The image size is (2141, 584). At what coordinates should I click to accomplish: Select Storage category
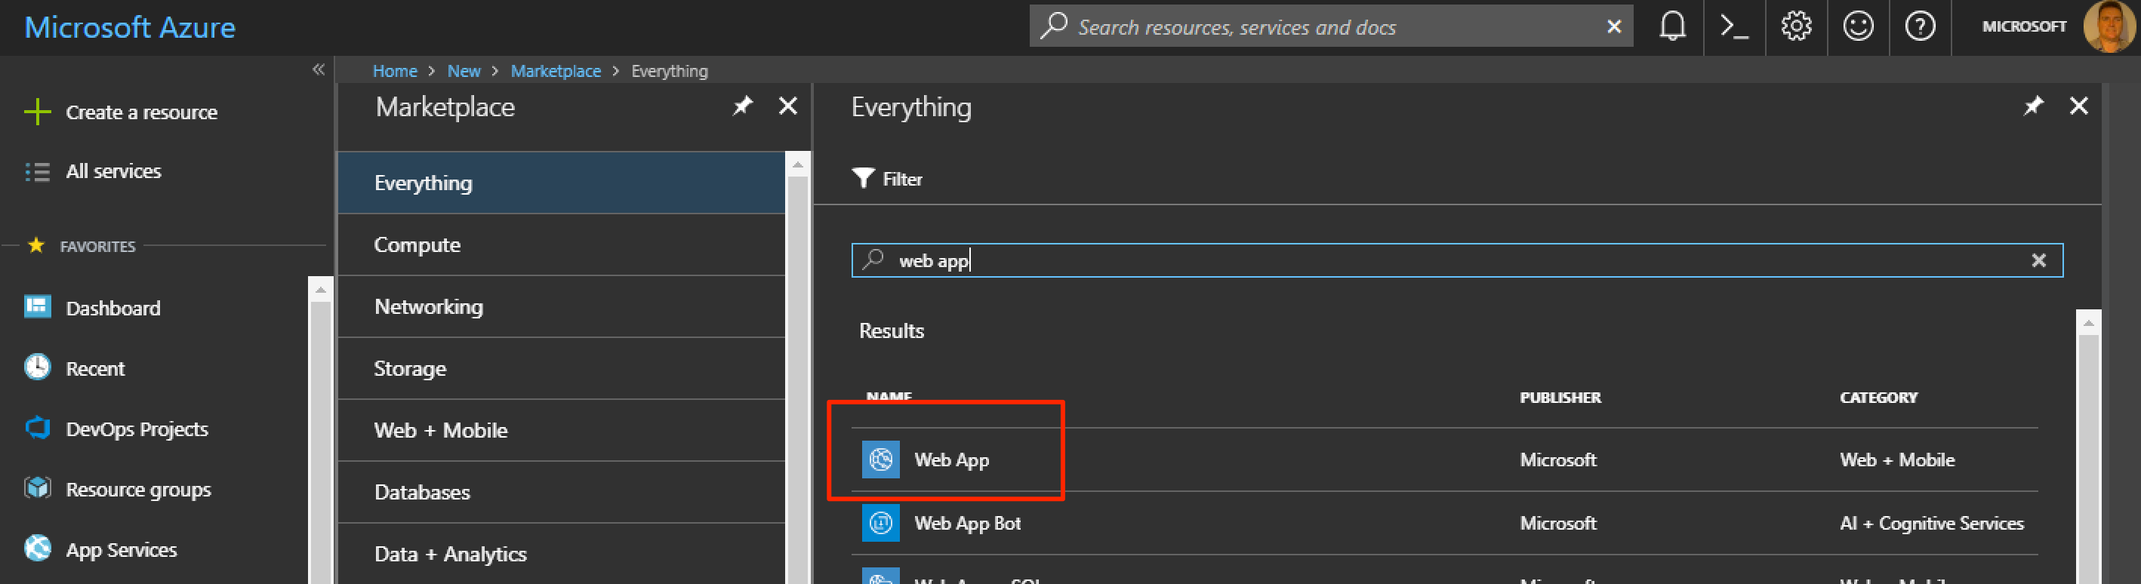point(562,368)
